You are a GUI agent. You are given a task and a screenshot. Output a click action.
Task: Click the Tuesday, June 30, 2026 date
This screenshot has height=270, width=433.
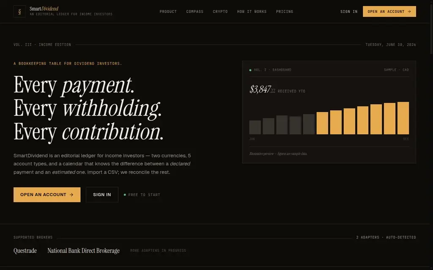391,45
